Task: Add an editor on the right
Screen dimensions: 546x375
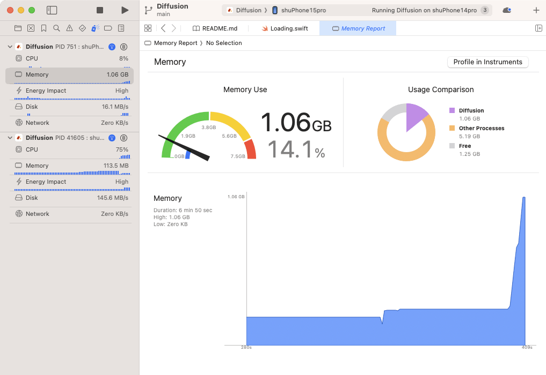Action: click(538, 28)
